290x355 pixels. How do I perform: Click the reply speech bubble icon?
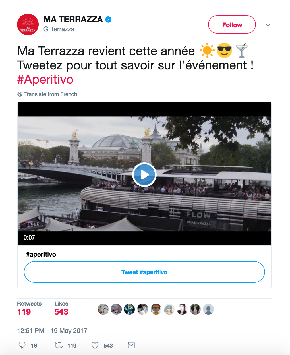point(22,345)
